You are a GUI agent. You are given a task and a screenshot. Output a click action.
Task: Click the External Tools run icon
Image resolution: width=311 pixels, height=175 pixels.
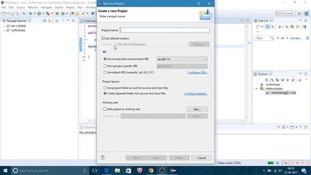(x=48, y=14)
